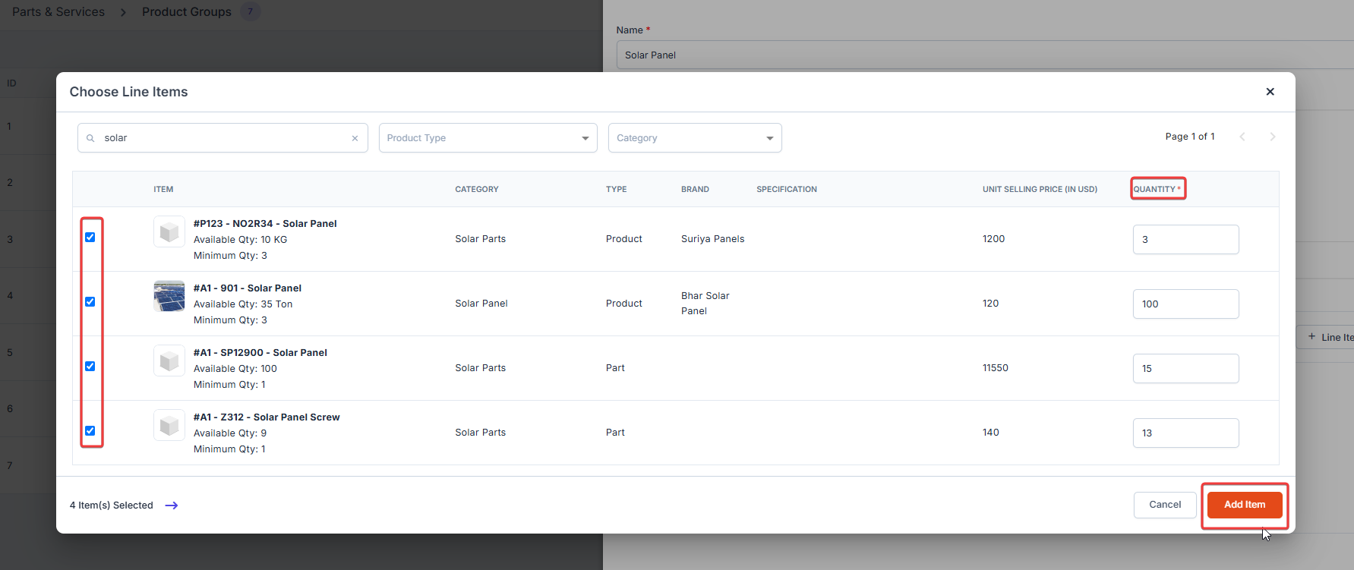Viewport: 1354px width, 570px height.
Task: Click the price 11550 cell
Action: click(996, 368)
